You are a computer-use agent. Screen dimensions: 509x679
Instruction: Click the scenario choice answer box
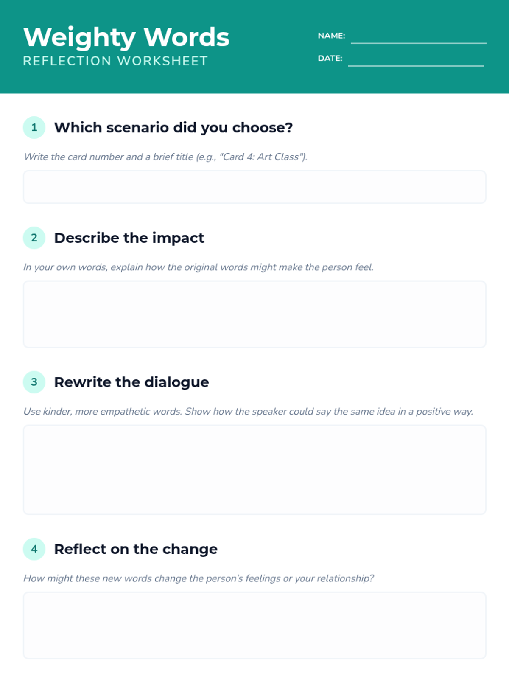255,187
